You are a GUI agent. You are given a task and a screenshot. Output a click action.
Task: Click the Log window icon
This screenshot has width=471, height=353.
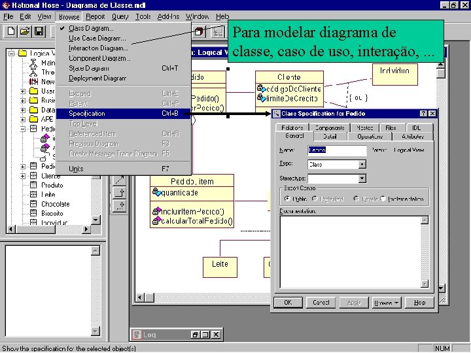click(137, 335)
